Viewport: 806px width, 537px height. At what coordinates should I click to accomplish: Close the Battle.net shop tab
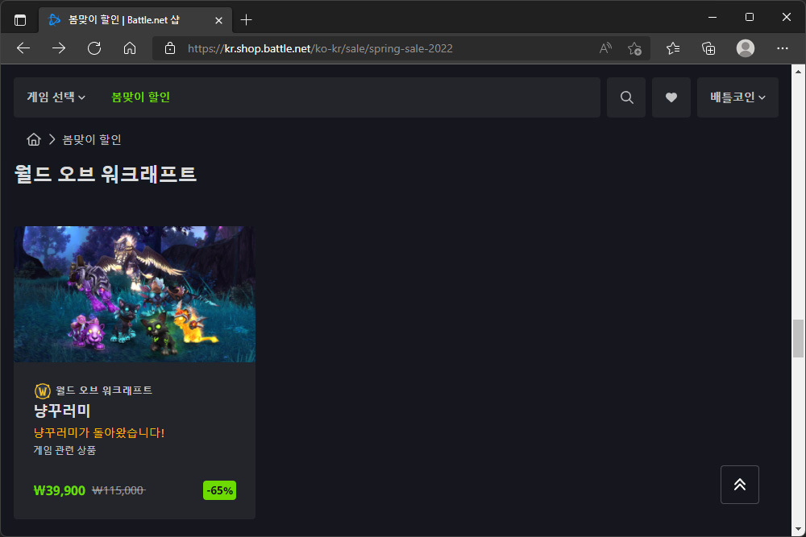218,20
